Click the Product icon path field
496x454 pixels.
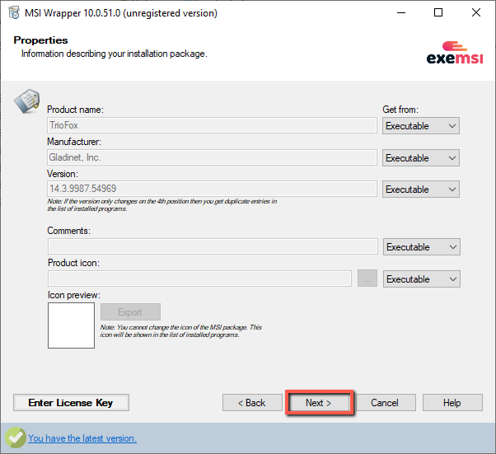click(x=199, y=278)
